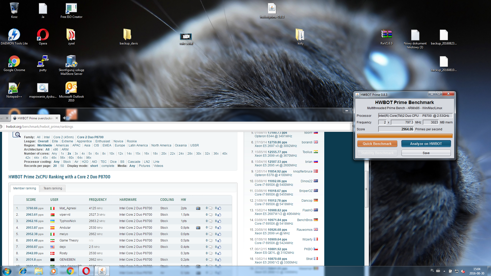Select the ARM architecture filter
This screenshot has height=276, width=491.
tap(65, 149)
